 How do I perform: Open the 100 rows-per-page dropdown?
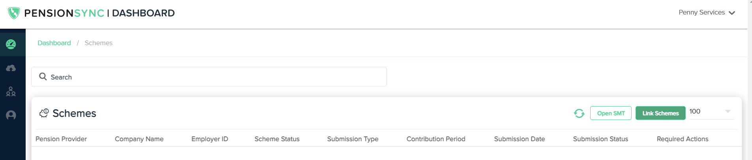click(x=711, y=112)
